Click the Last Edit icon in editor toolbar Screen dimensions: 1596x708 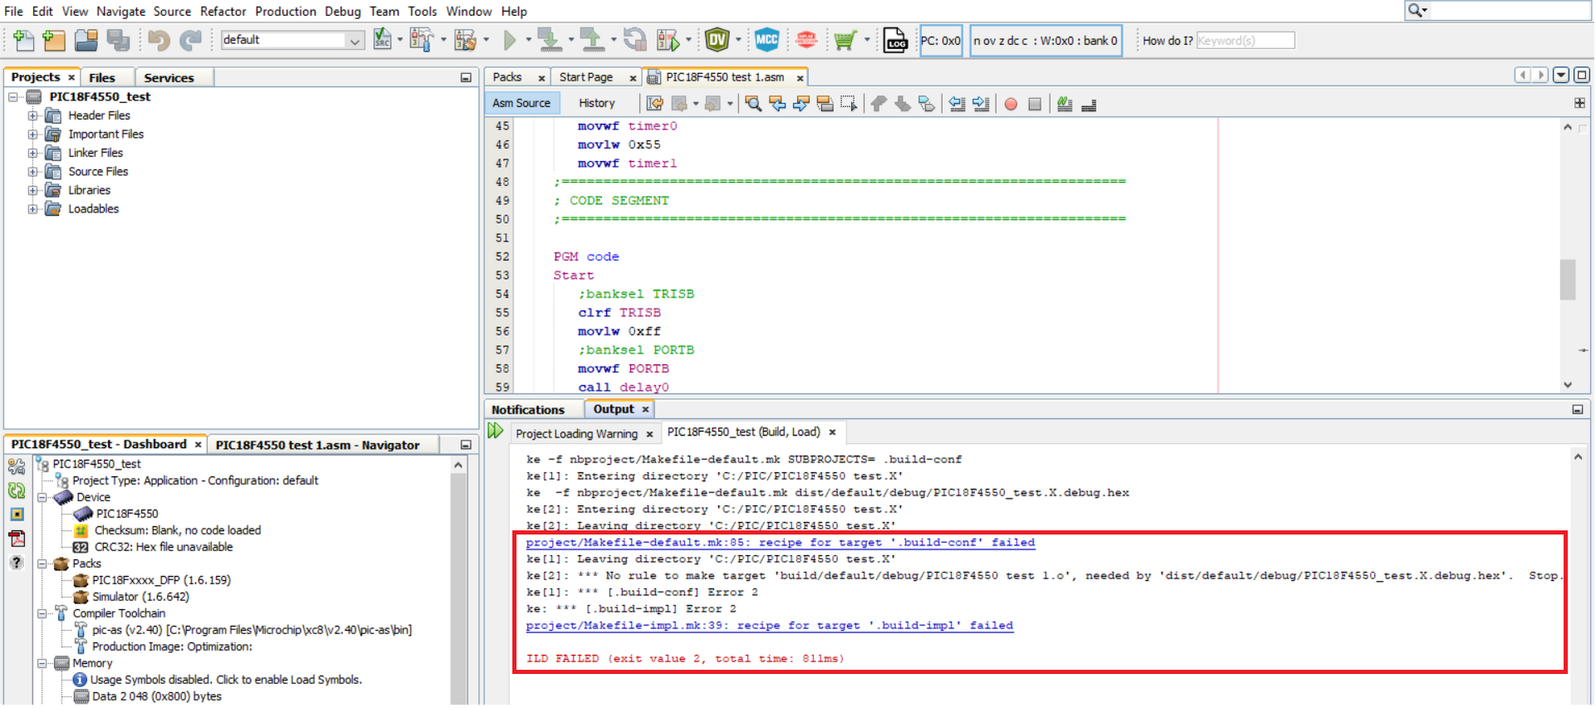coord(655,104)
